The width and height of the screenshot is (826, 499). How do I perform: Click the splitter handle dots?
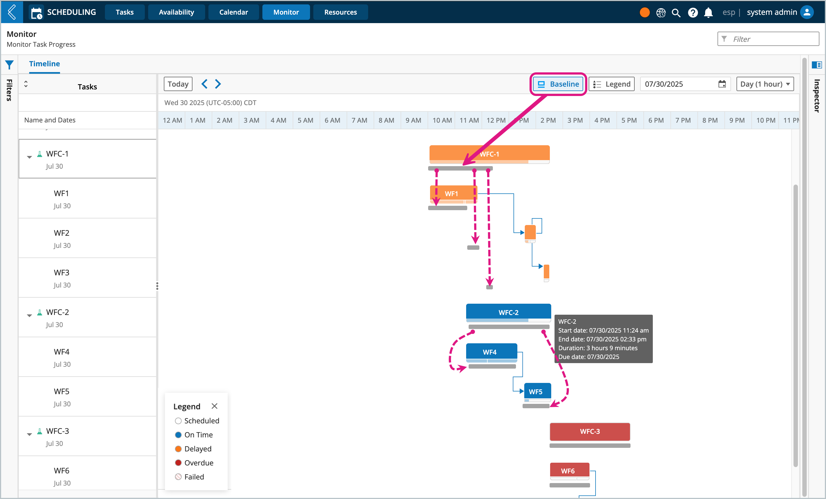click(x=157, y=286)
